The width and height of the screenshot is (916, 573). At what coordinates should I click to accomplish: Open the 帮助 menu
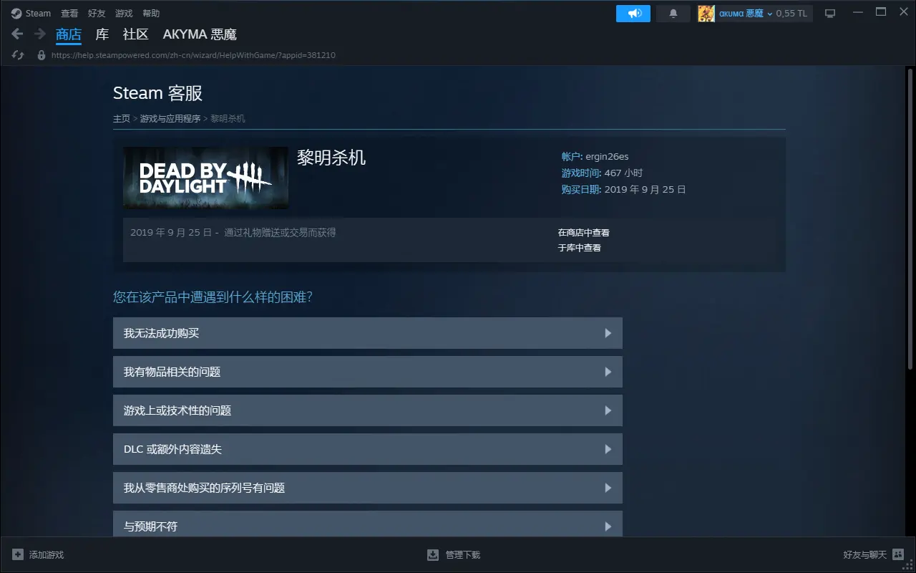151,13
